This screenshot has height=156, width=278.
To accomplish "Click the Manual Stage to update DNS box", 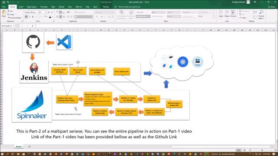I will (174, 104).
